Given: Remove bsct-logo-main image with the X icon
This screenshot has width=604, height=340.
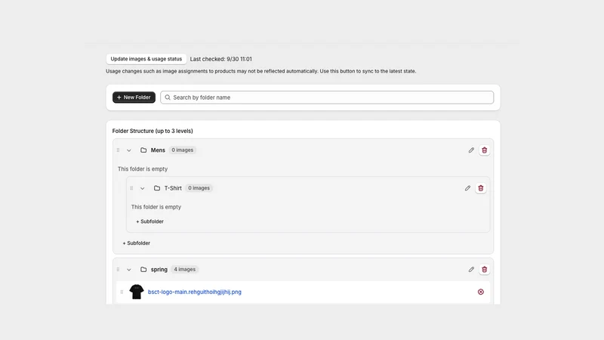Looking at the screenshot, I should tap(481, 292).
